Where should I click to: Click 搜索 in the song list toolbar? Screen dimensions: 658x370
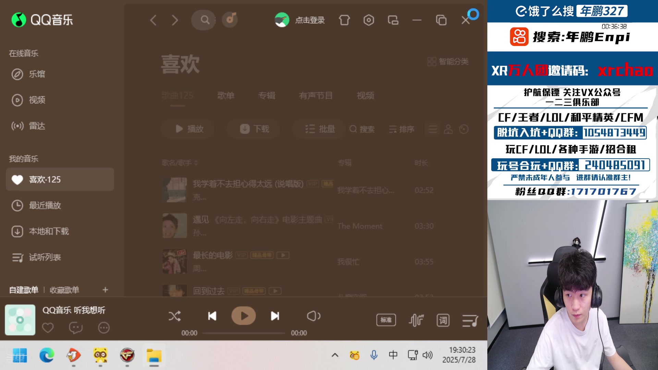tap(362, 129)
